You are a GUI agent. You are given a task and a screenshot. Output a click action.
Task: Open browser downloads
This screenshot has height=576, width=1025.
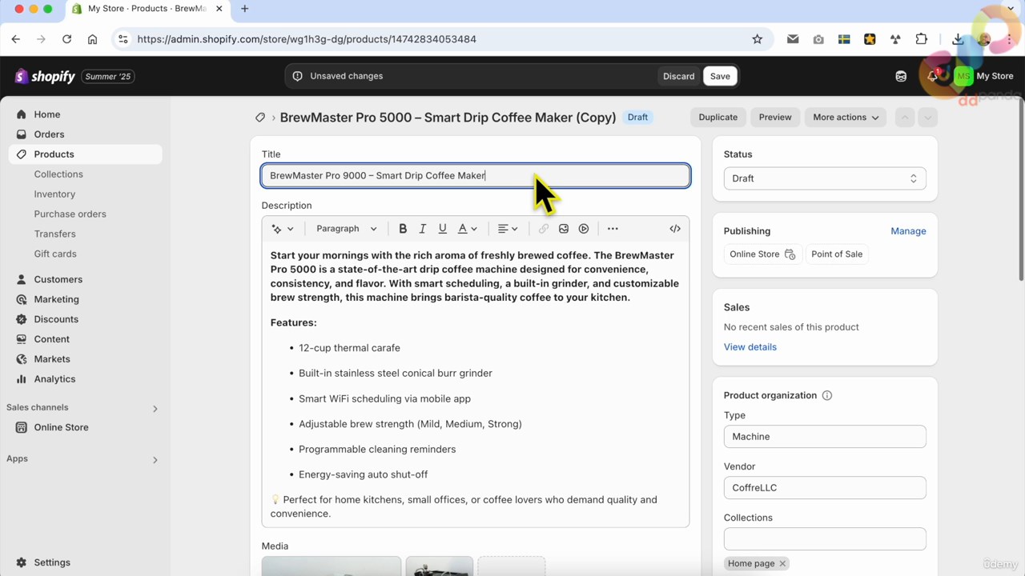click(958, 39)
